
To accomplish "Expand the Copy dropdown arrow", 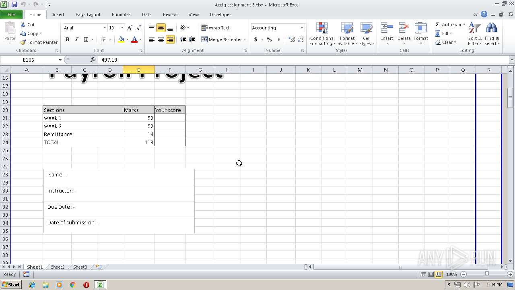I will click(41, 33).
